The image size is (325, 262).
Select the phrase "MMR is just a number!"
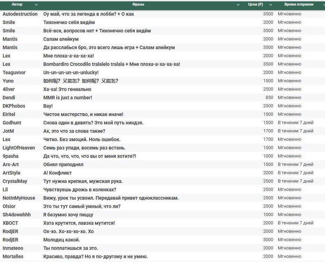coord(68,98)
